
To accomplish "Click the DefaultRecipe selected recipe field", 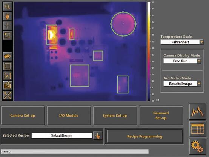I will (x=61, y=136).
